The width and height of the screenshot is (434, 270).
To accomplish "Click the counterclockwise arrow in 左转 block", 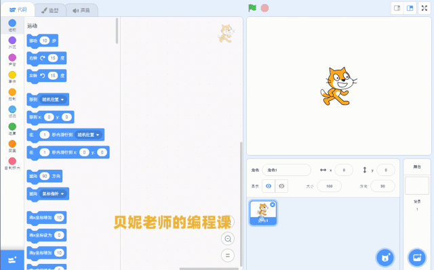I will [x=42, y=76].
